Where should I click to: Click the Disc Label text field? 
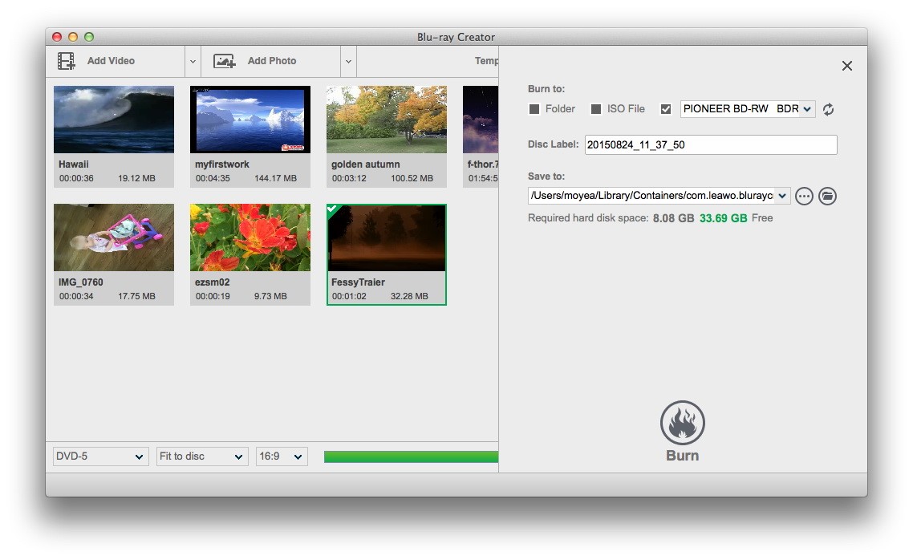(710, 145)
